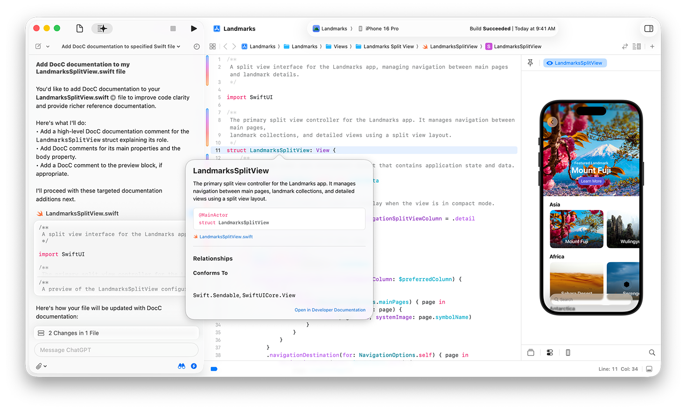Expand the new conversation compose dropdown arrow
The height and width of the screenshot is (410, 686).
click(x=48, y=47)
